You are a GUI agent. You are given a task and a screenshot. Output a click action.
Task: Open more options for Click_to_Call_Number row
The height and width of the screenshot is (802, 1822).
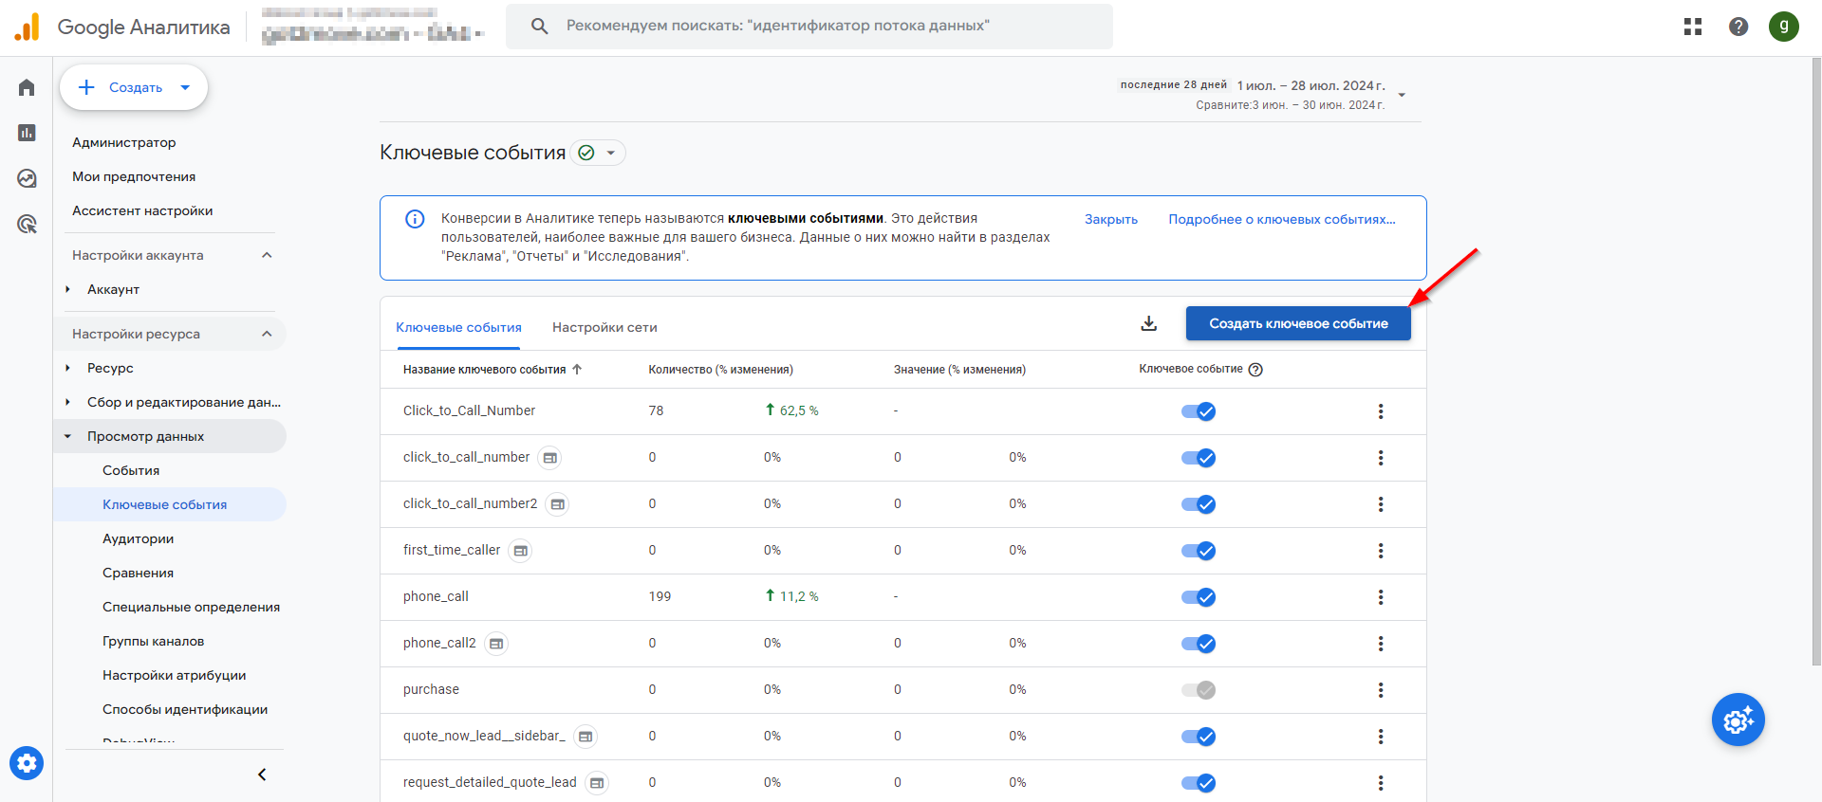1381,411
